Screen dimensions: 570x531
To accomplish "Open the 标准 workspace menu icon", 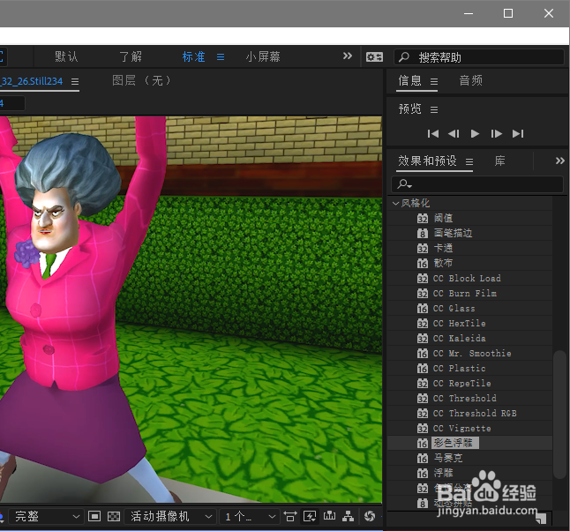I will (x=221, y=57).
